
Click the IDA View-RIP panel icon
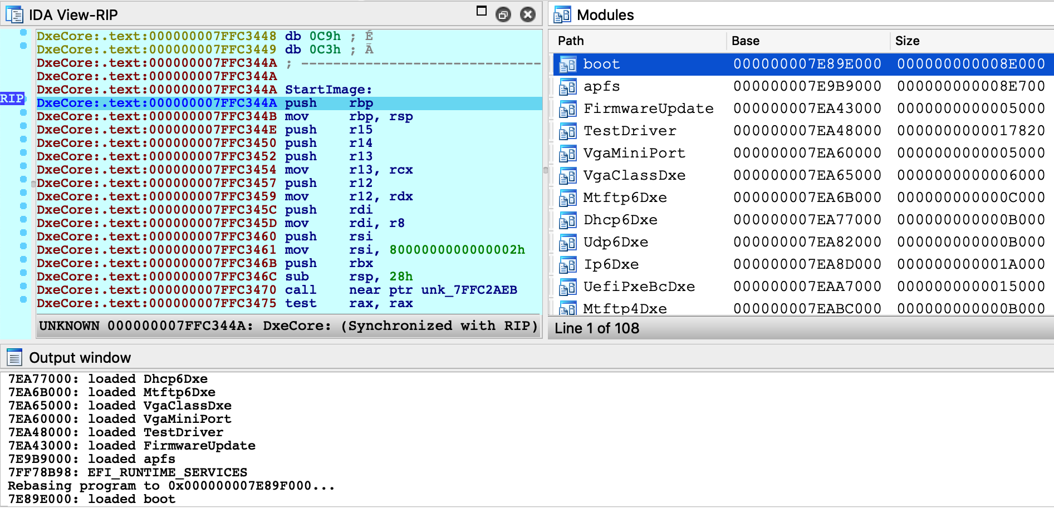tap(14, 14)
